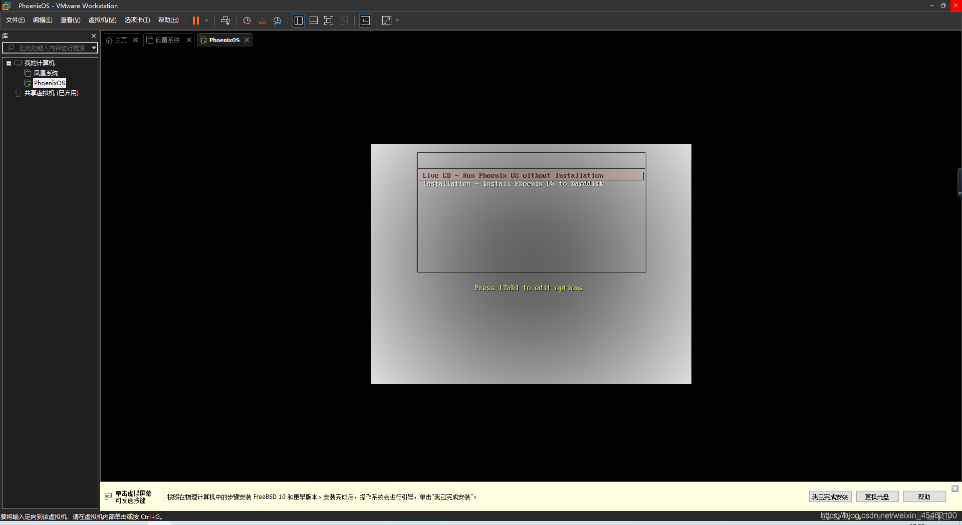Click the 更换光盘 button

click(877, 497)
